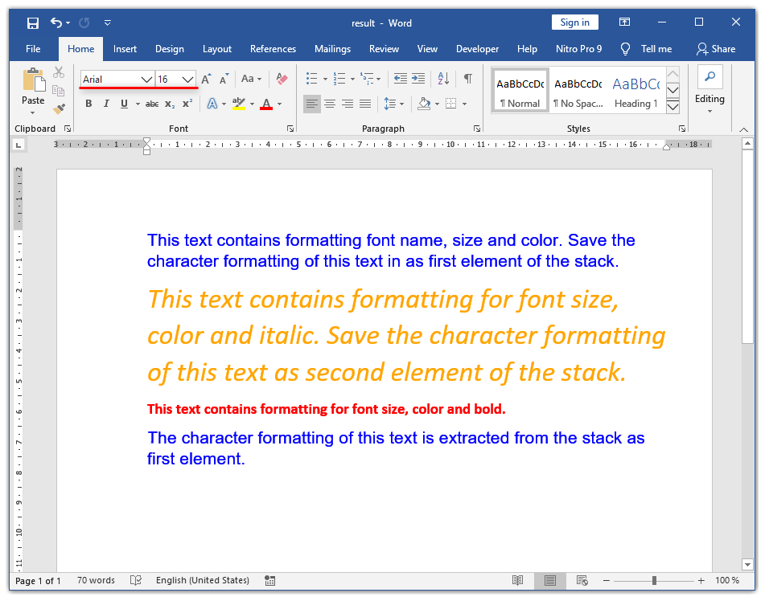This screenshot has width=765, height=601.
Task: Click the Sign in button
Action: click(x=574, y=22)
